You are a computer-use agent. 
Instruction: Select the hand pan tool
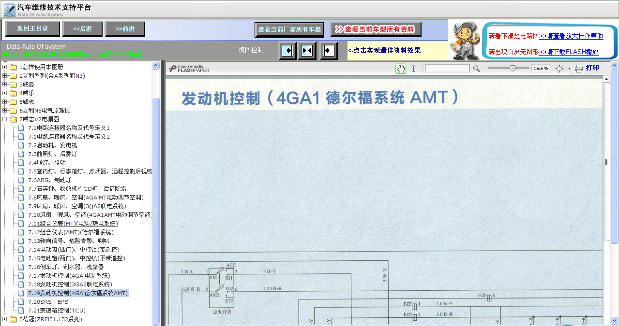[x=401, y=69]
